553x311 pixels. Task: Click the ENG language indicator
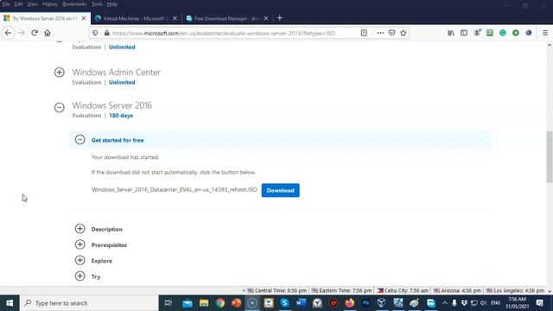click(x=495, y=303)
